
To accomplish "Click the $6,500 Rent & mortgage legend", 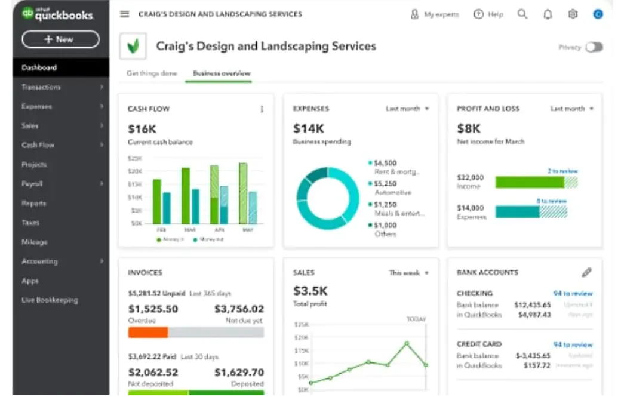I will pos(393,167).
